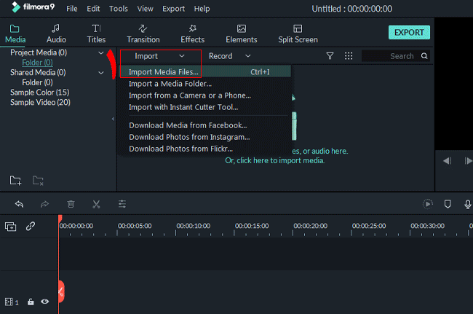The height and width of the screenshot is (314, 473).
Task: Toggle timeline link chain icon
Action: 31,227
